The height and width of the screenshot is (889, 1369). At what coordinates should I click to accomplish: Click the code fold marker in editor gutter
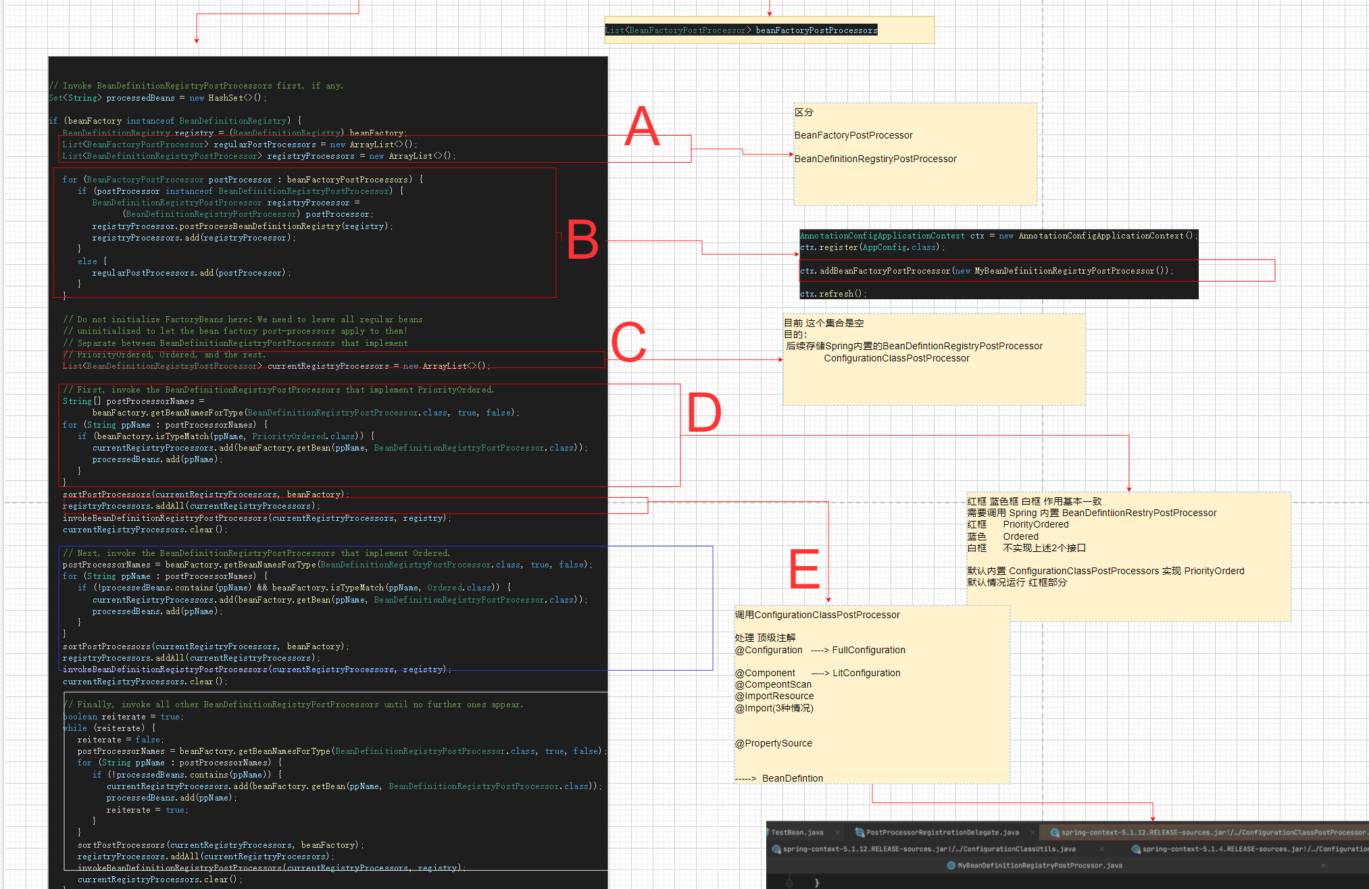(789, 883)
